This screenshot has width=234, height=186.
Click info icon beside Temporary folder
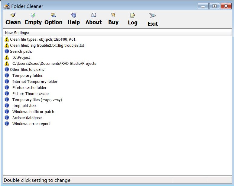(x=7, y=75)
